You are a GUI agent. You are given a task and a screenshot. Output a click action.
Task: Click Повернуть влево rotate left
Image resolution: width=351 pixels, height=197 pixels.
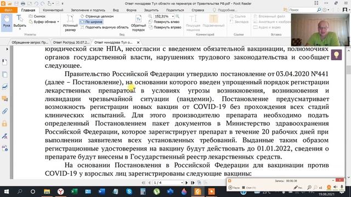pos(164,22)
